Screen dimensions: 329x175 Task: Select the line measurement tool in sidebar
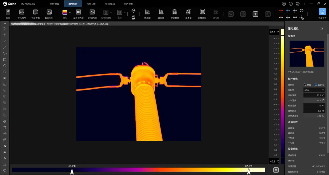5,41
